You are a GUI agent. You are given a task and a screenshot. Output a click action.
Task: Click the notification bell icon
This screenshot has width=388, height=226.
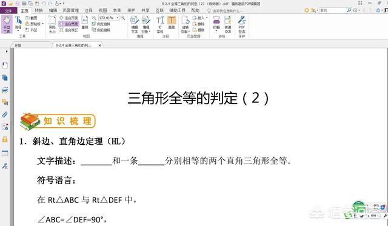tap(378, 10)
